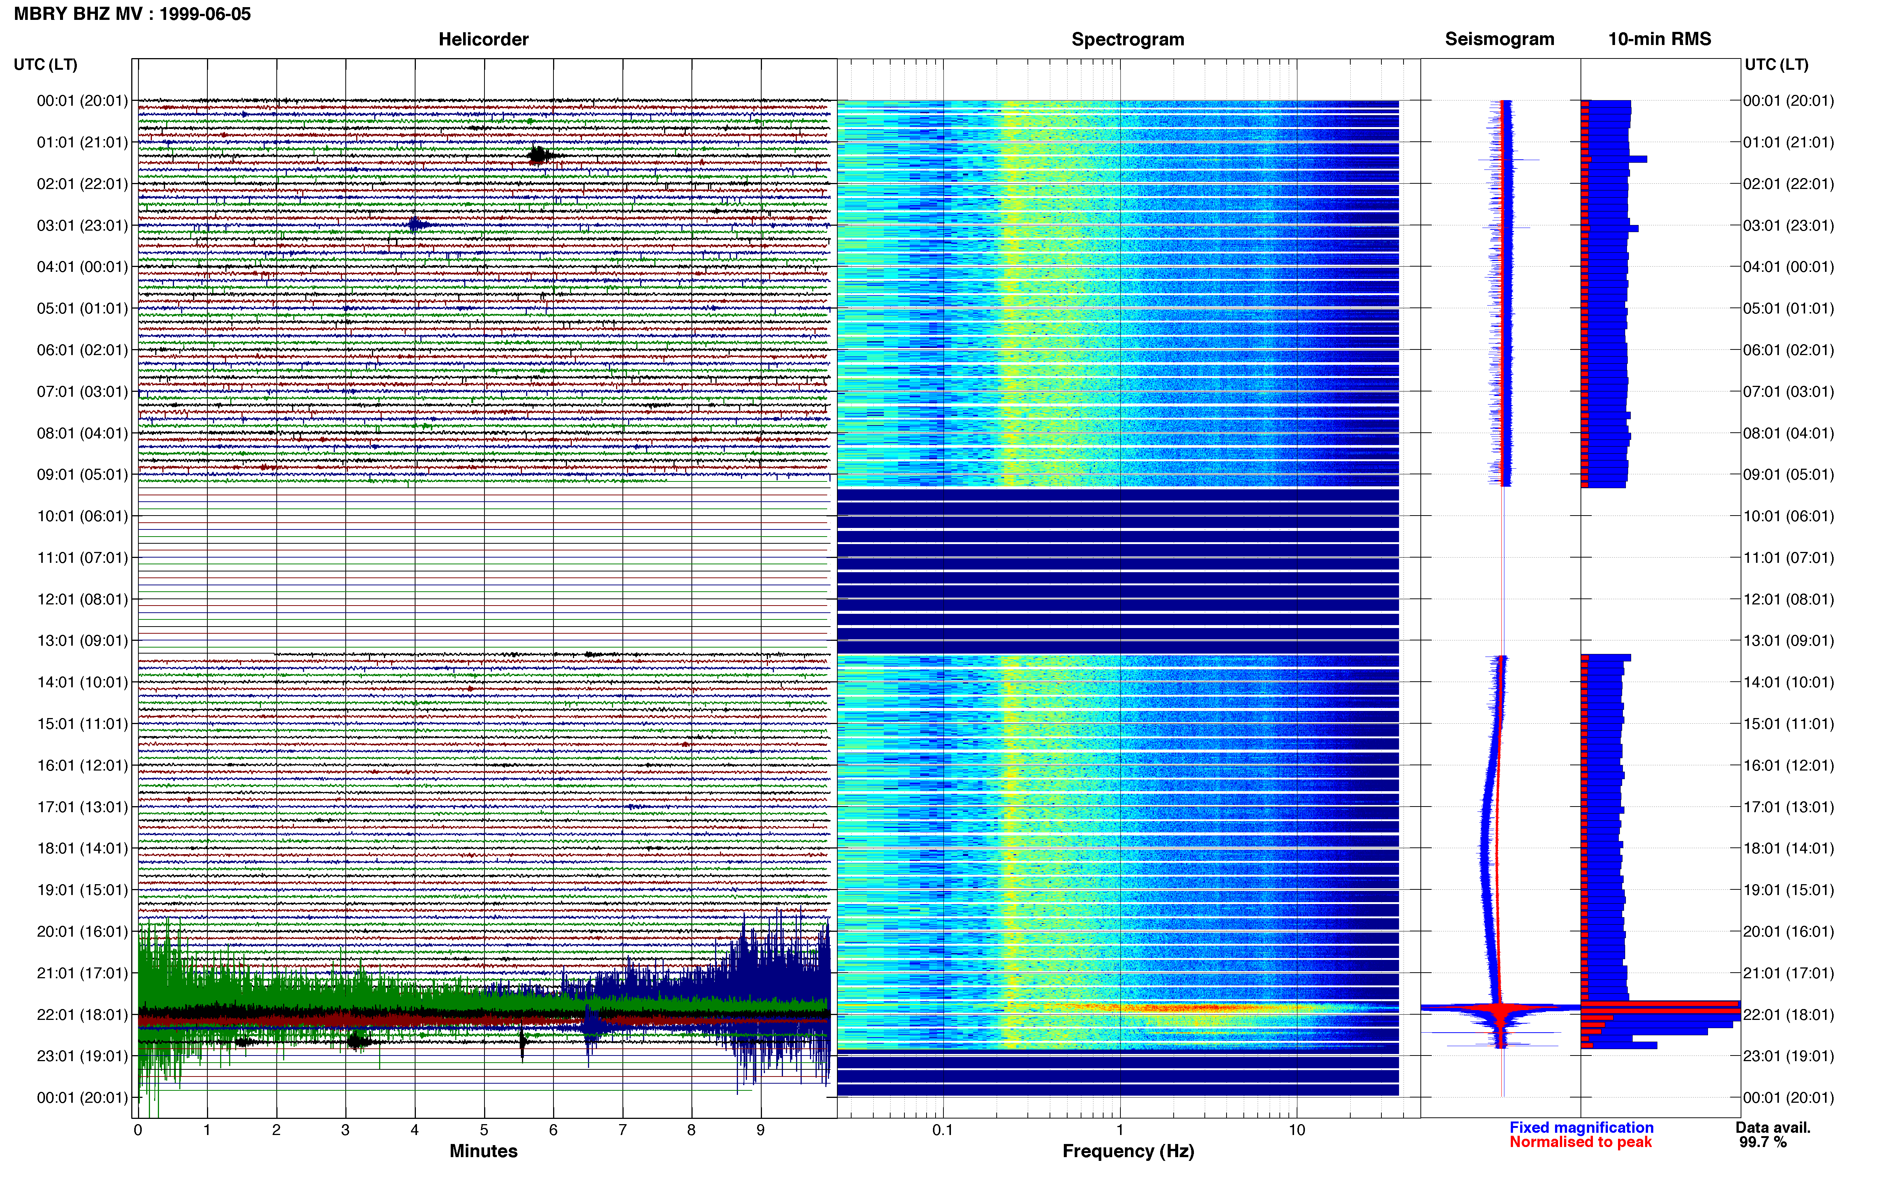This screenshot has height=1177, width=1882.
Task: Click the 10 Hz frequency tick label
Action: 1297,1130
